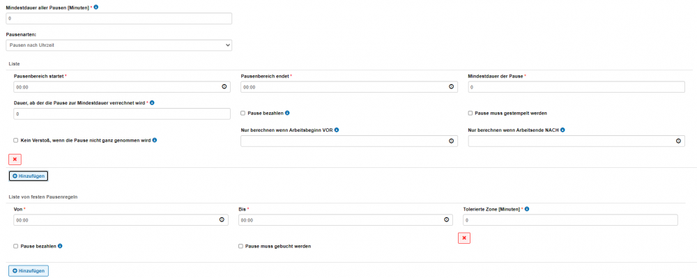Open clock picker for Arbeitsende NACH field
This screenshot has width=697, height=278.
click(x=678, y=141)
